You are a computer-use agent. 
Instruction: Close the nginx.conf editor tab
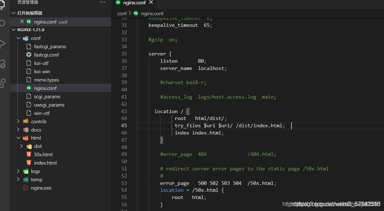coord(151,2)
